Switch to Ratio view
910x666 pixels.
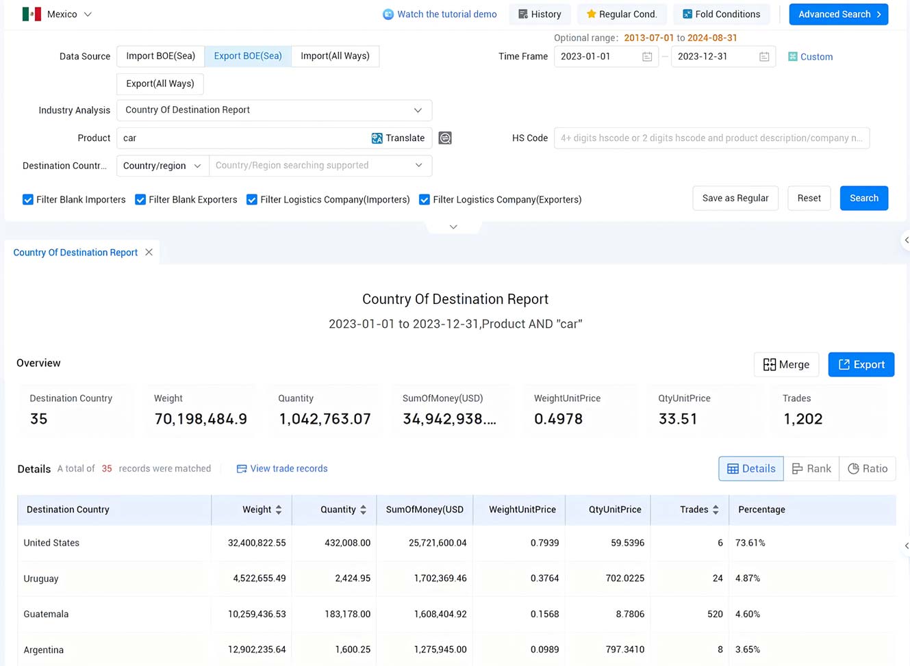pyautogui.click(x=868, y=469)
